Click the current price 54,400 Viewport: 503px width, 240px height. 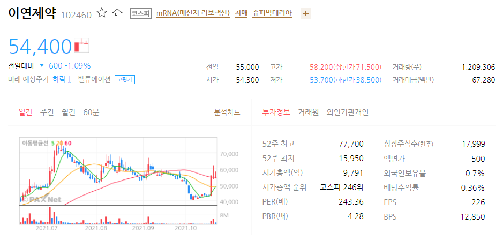pos(40,46)
